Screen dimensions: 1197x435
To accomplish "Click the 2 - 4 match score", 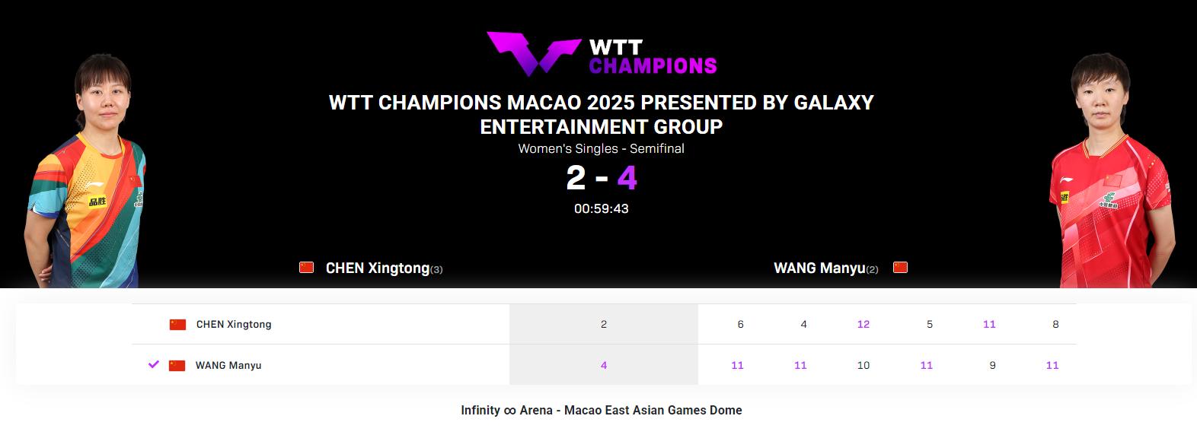I will point(602,178).
